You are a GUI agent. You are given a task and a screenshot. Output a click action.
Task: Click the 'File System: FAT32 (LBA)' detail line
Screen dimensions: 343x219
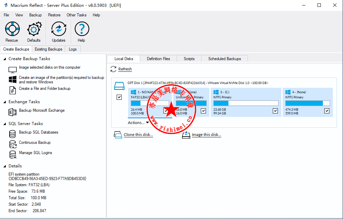(x=29, y=185)
